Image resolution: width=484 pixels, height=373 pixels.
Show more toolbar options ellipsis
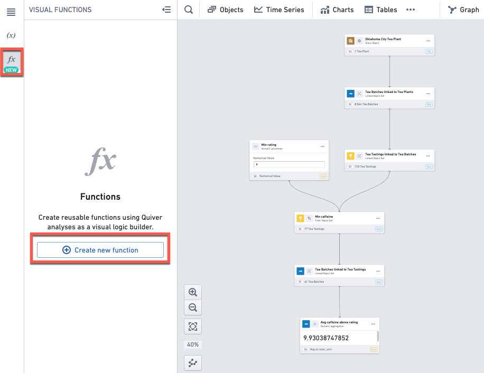point(411,10)
